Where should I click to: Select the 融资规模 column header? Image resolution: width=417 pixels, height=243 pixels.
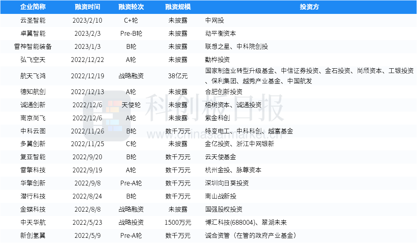pos(178,7)
